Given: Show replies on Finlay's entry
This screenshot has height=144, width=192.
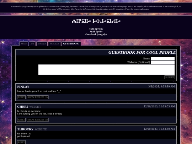Looking at the screenshot, I should (x=38, y=97).
